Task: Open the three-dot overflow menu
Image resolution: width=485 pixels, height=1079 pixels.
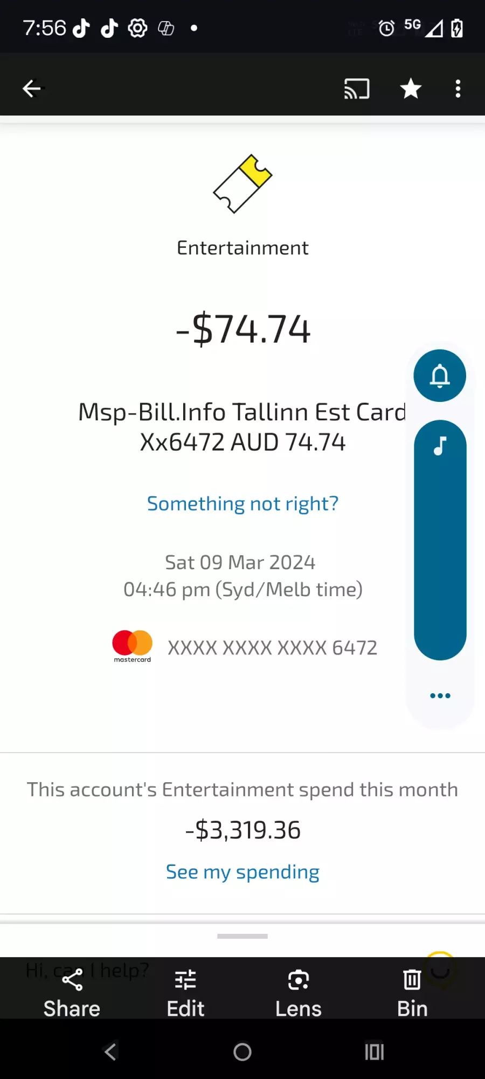Action: (458, 89)
